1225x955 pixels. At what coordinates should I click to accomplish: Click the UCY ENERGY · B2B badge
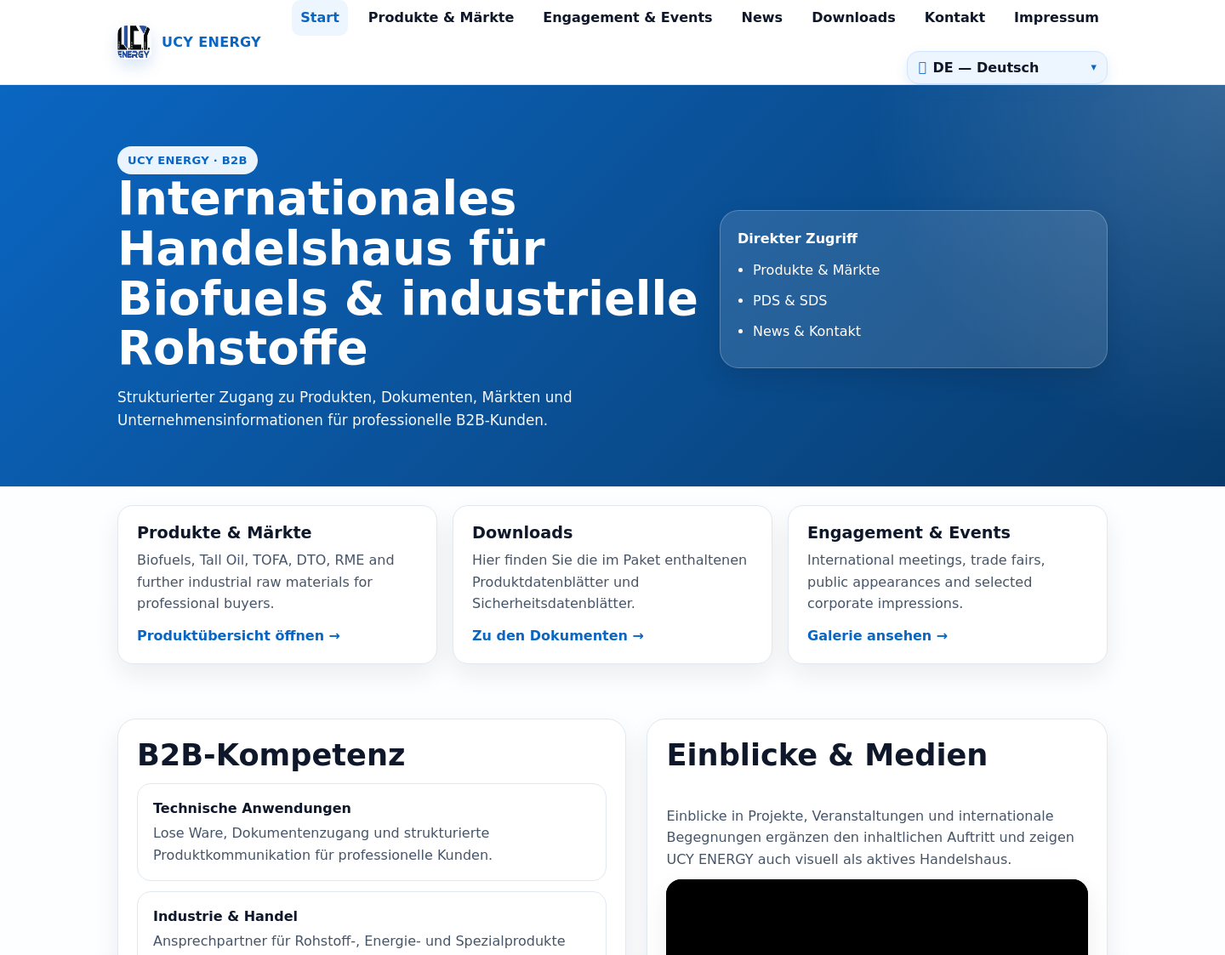point(187,160)
